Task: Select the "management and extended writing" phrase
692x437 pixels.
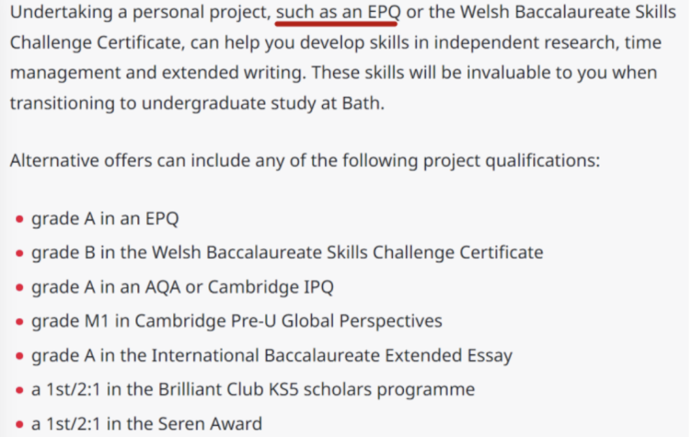Action: pyautogui.click(x=157, y=73)
